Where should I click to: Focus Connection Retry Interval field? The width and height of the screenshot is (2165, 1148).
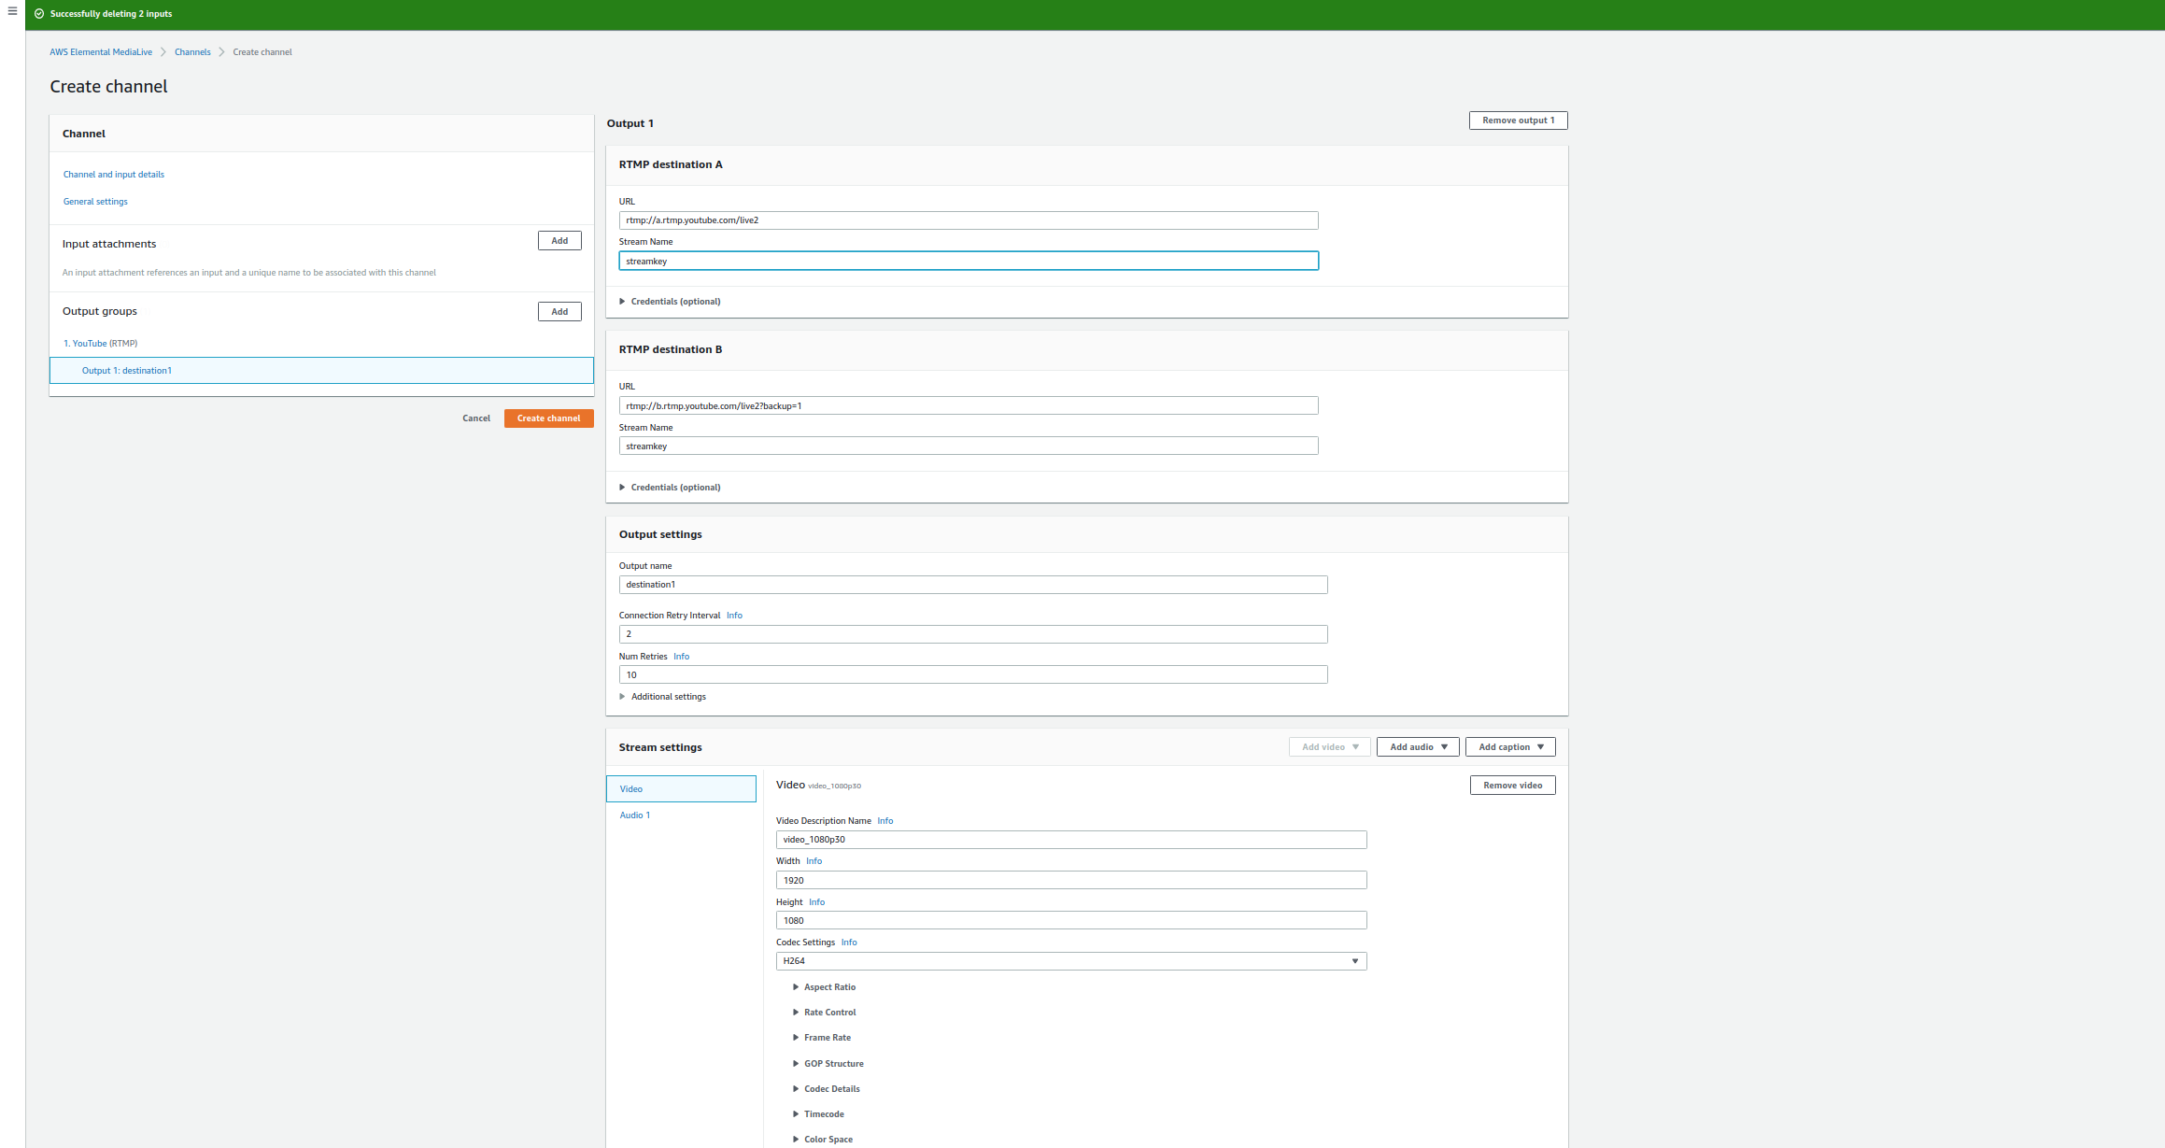coord(973,634)
